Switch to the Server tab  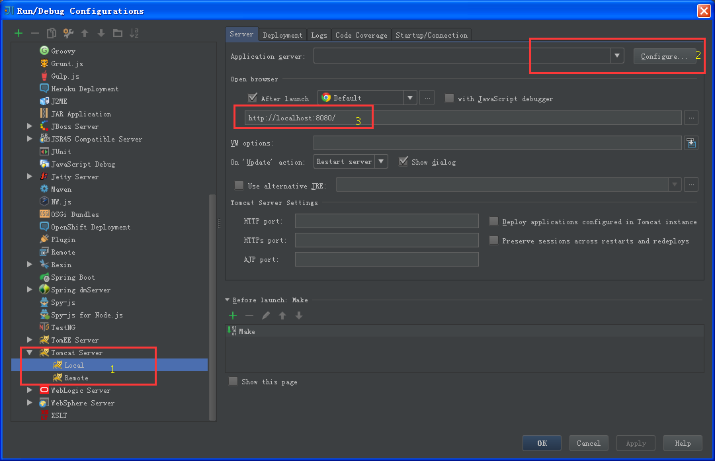click(x=241, y=34)
